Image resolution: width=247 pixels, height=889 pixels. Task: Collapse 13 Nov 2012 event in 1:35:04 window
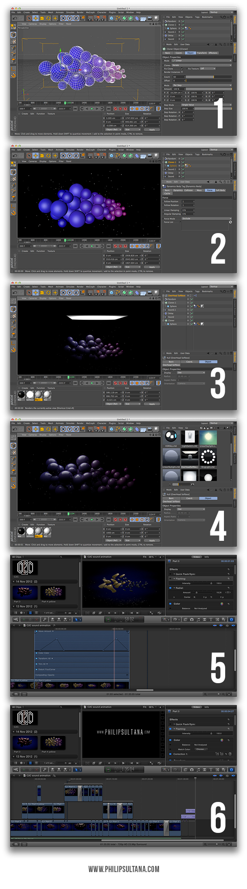pyautogui.click(x=14, y=757)
